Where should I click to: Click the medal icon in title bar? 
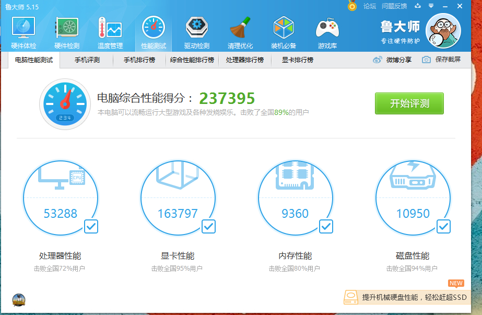352,6
